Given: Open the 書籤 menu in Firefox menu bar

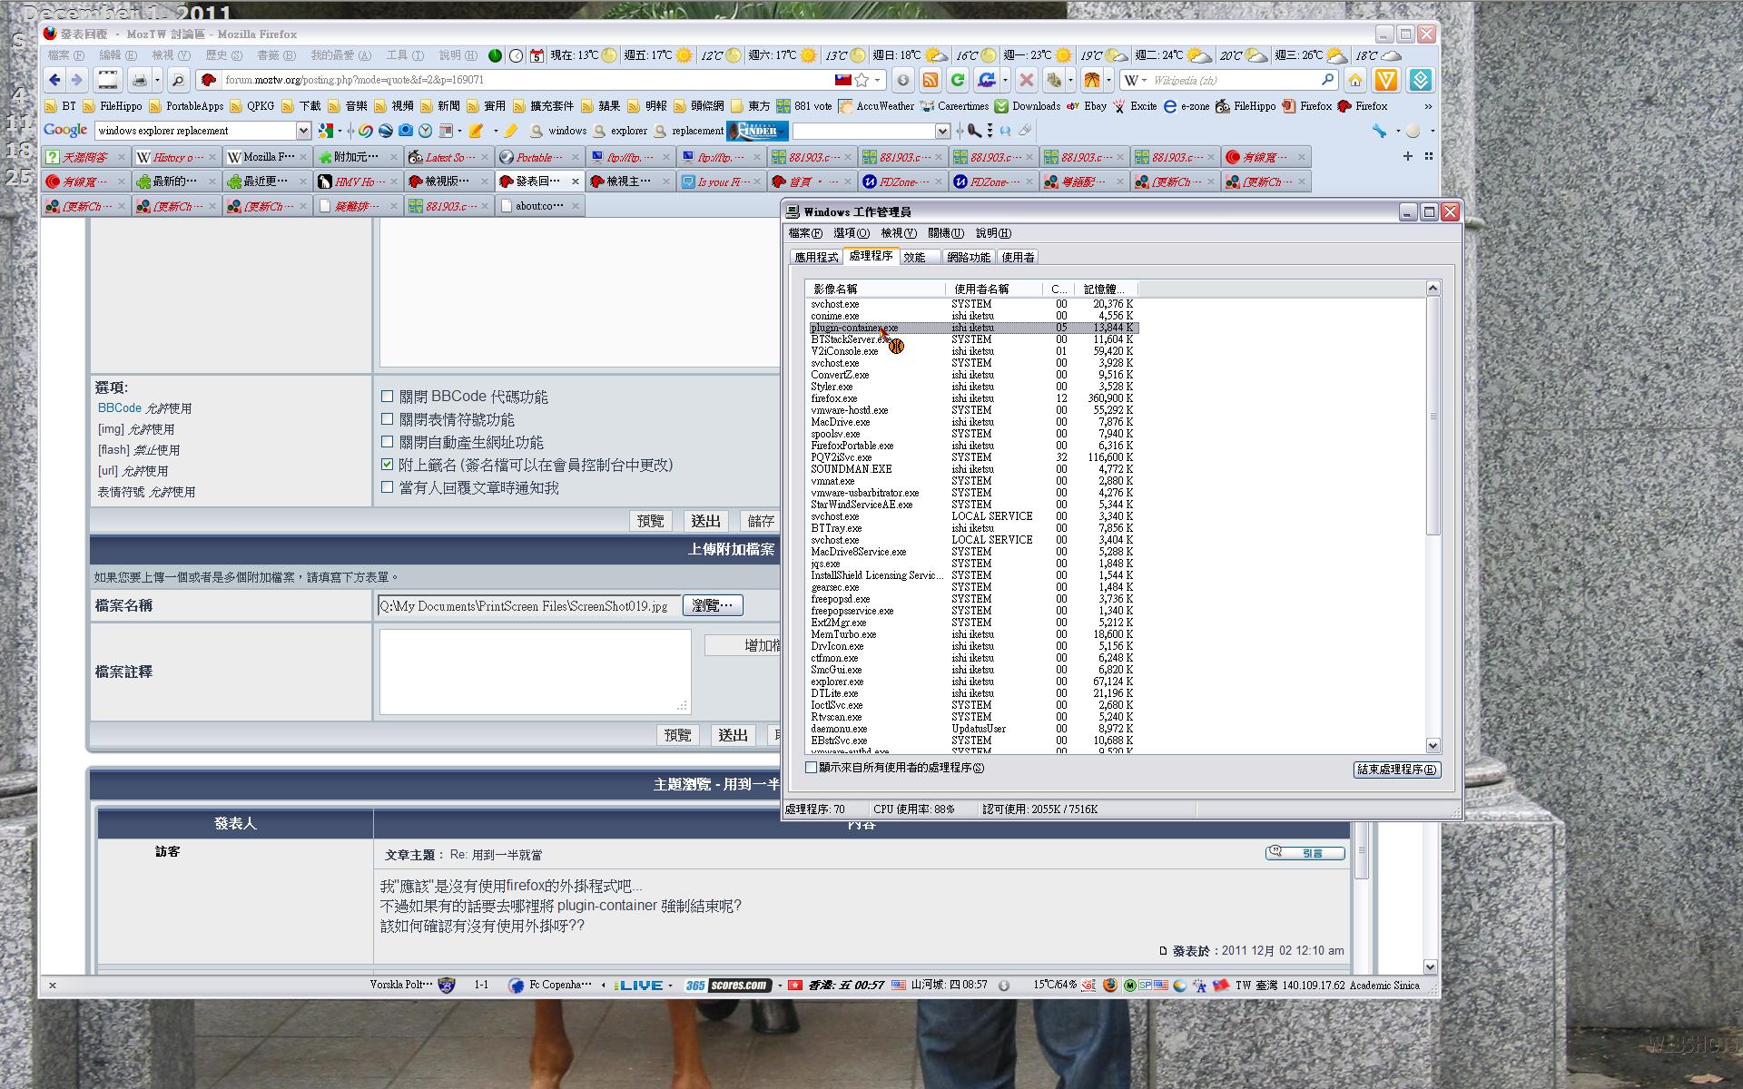Looking at the screenshot, I should [275, 55].
